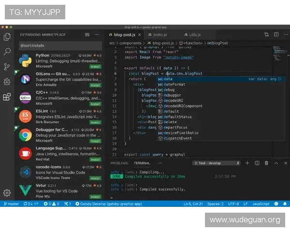Open the Manage gear icon
Viewport: 290px width, 232px height.
coord(7,193)
